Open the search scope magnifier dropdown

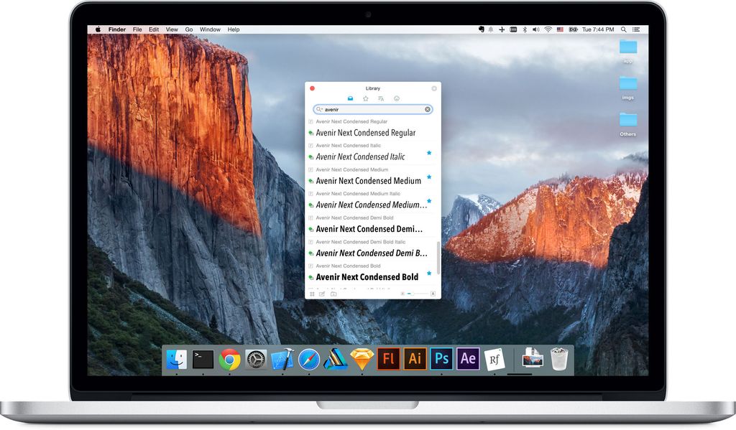(x=318, y=109)
